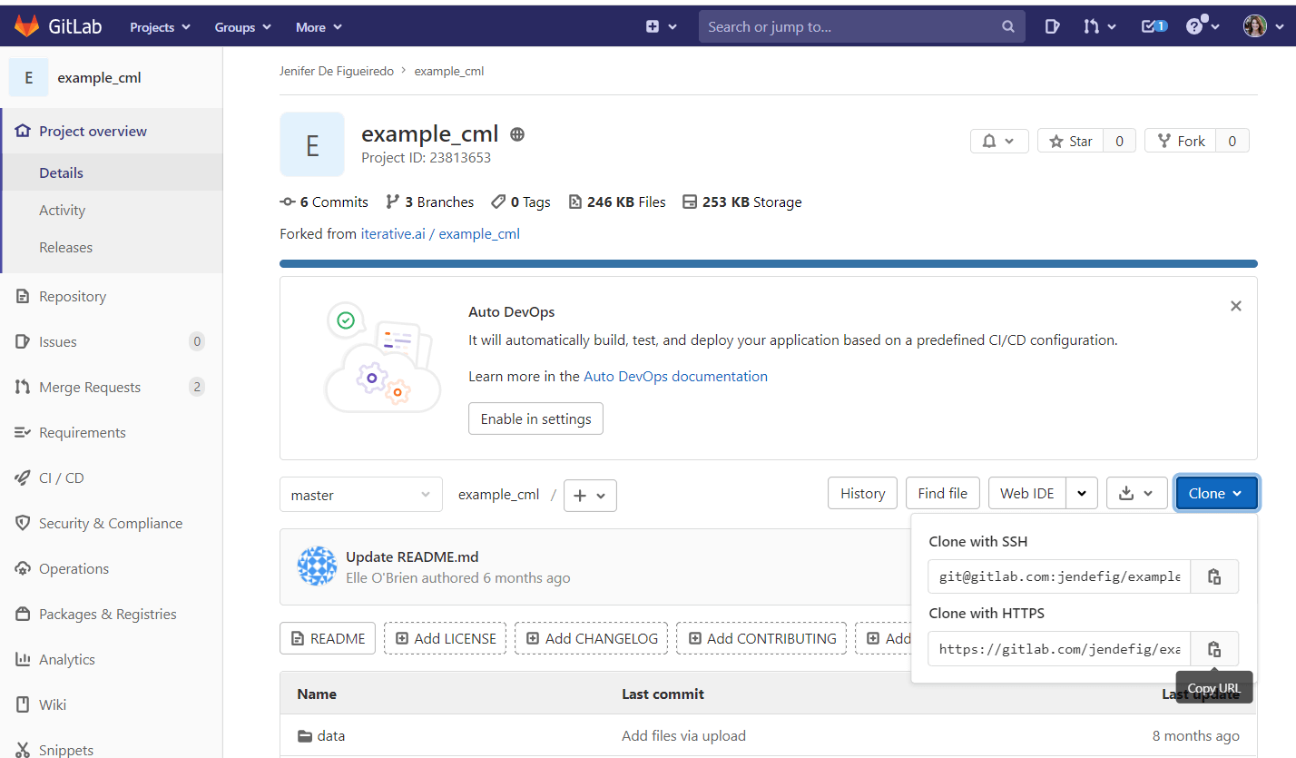This screenshot has height=758, width=1296.
Task: Open the iterative.ai forked-from link
Action: pyautogui.click(x=393, y=233)
